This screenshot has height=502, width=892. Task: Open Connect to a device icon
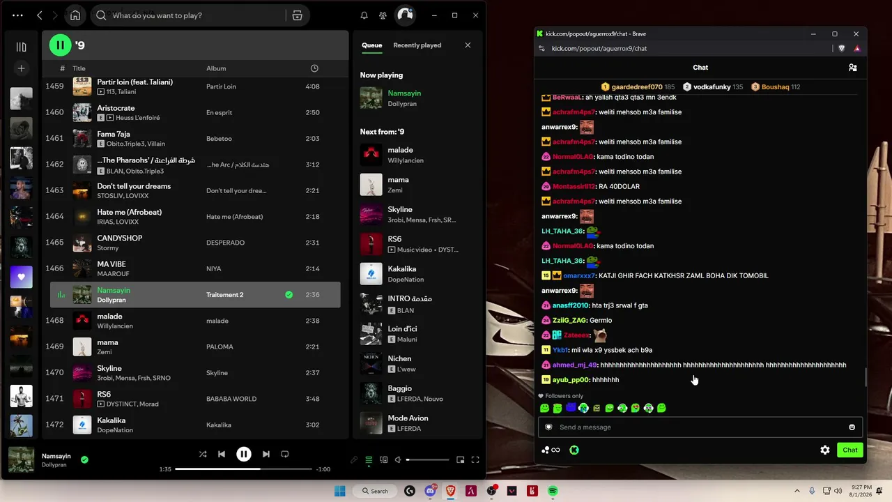point(383,459)
